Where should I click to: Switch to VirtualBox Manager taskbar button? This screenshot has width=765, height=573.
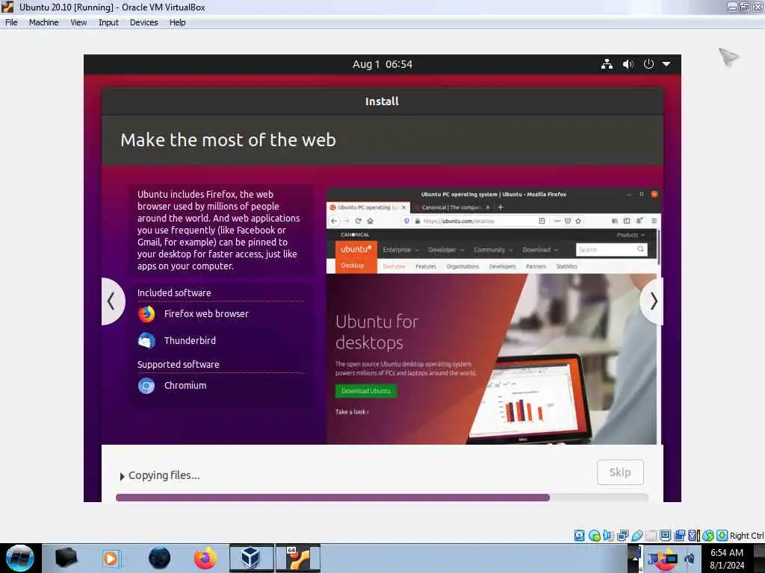coord(252,558)
